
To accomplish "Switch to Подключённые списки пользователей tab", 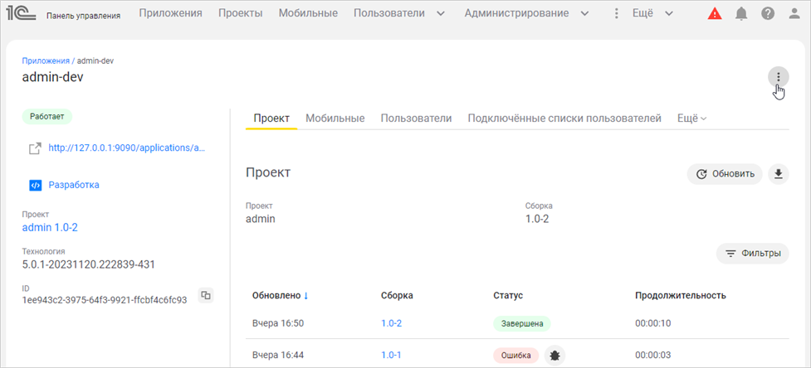I will click(564, 119).
